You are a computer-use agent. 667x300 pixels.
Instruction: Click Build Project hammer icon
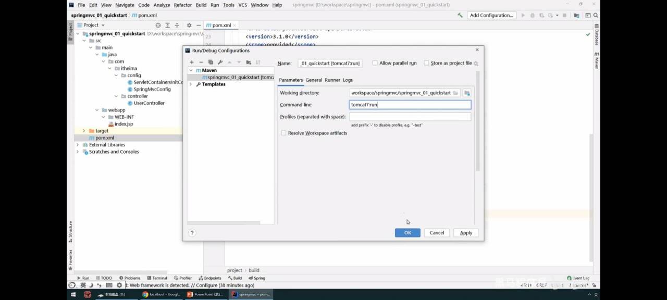click(460, 15)
